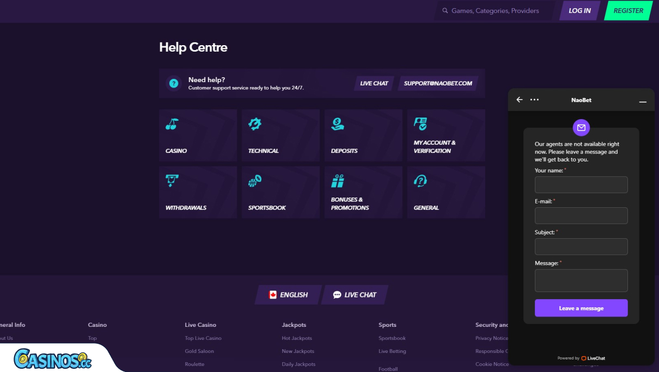The width and height of the screenshot is (659, 372).
Task: Click the gear icon on the Technical tile
Action: pos(254,124)
